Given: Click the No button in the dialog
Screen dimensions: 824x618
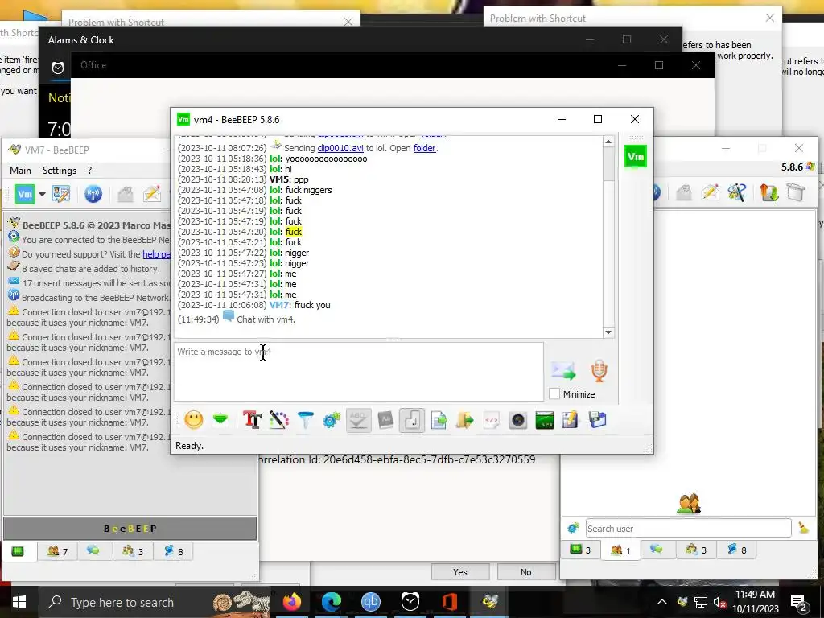Looking at the screenshot, I should click(526, 572).
